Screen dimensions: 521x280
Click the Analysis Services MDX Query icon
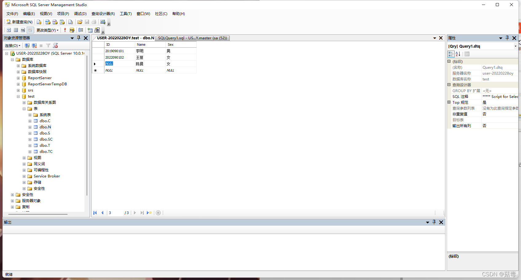(x=48, y=22)
